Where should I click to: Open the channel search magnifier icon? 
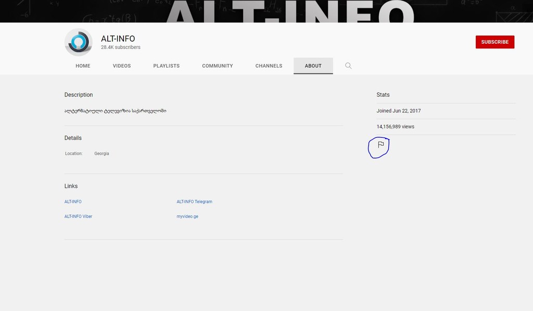tap(348, 66)
